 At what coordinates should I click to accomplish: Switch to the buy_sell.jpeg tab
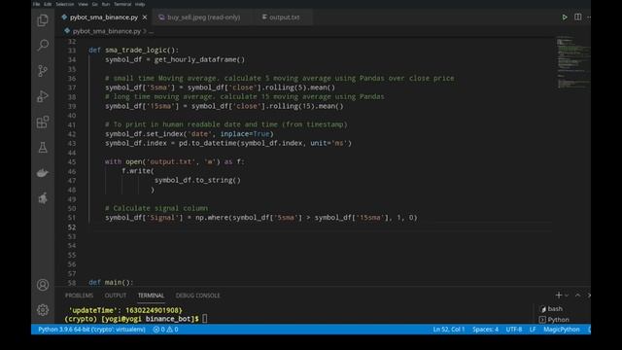tap(203, 17)
